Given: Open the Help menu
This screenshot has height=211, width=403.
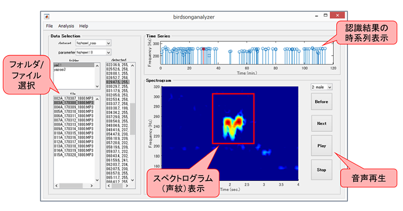Looking at the screenshot, I should pyautogui.click(x=84, y=26).
